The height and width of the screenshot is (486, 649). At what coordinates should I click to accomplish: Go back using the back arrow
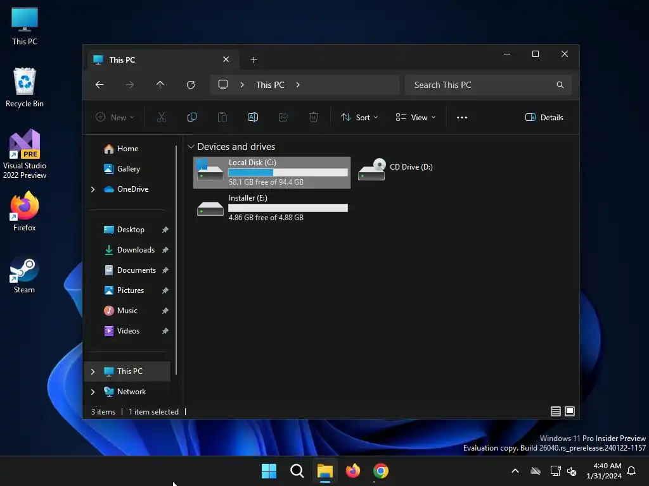[100, 85]
